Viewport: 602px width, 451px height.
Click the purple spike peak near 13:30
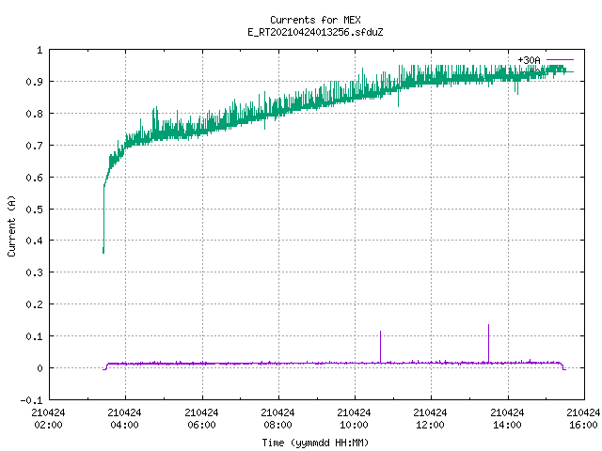tap(488, 325)
